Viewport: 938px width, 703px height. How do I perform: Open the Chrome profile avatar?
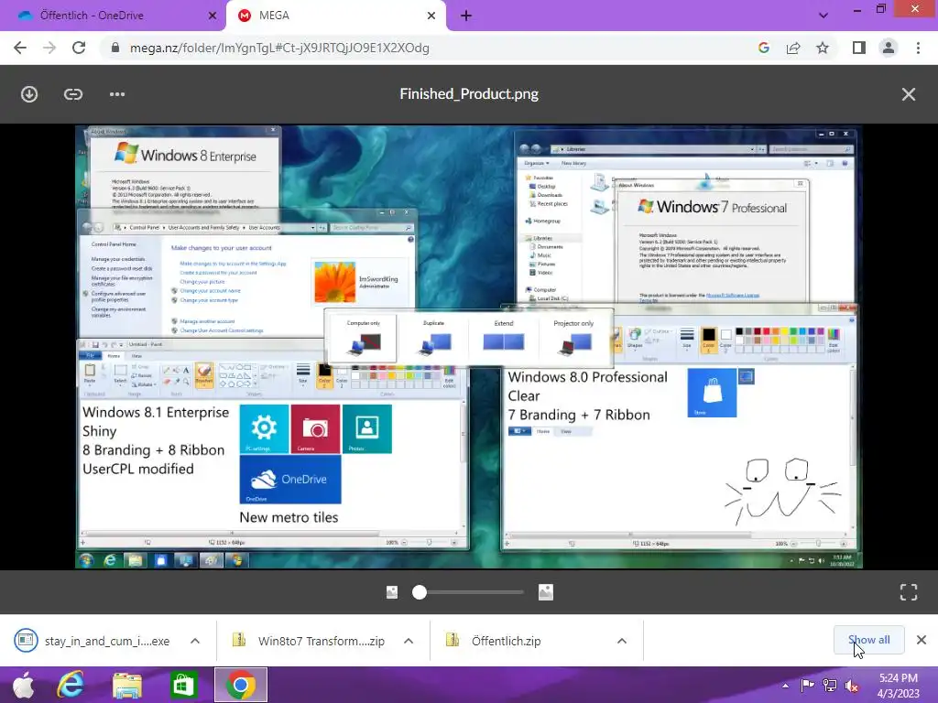pyautogui.click(x=889, y=48)
